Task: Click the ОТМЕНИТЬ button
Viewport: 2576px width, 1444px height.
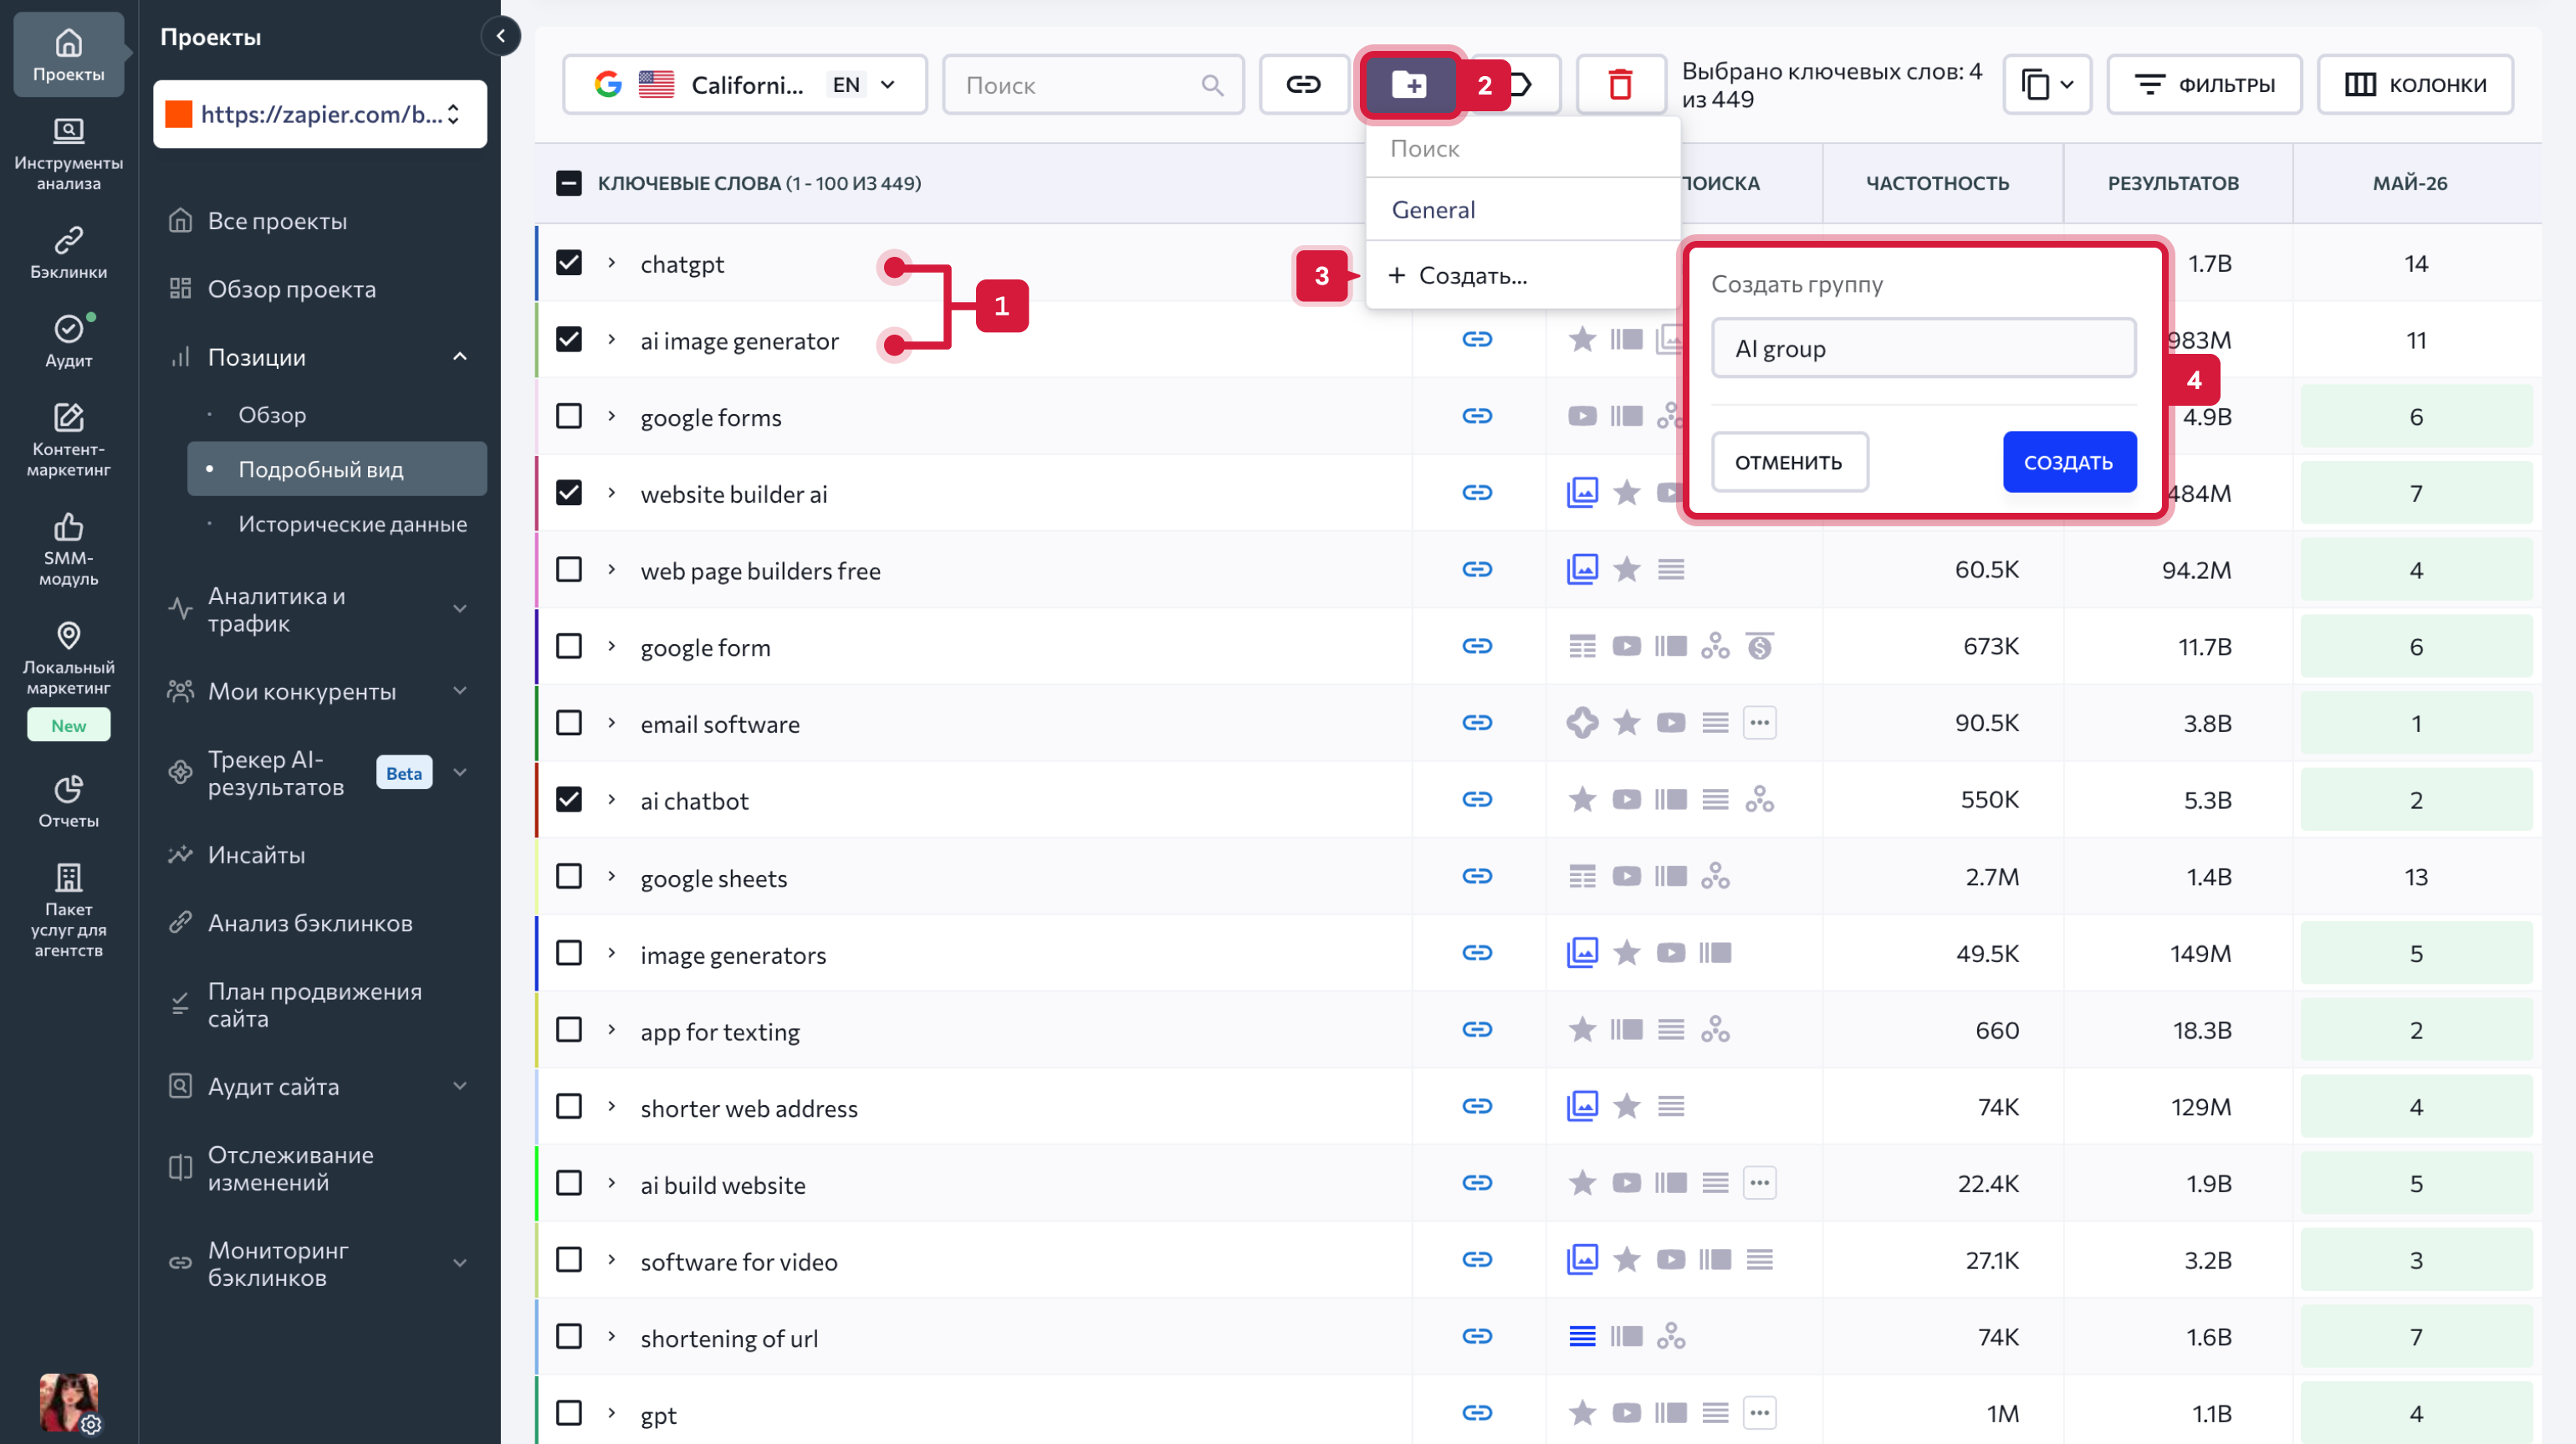Action: pyautogui.click(x=1789, y=462)
